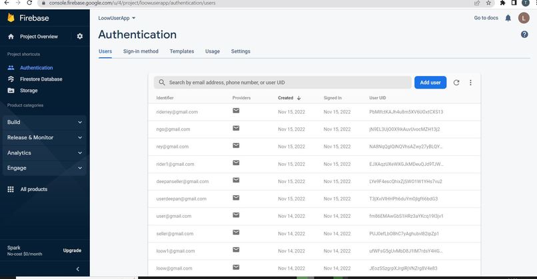The height and width of the screenshot is (279, 537).
Task: Select the loow@gmail.com identifier
Action: (174, 268)
